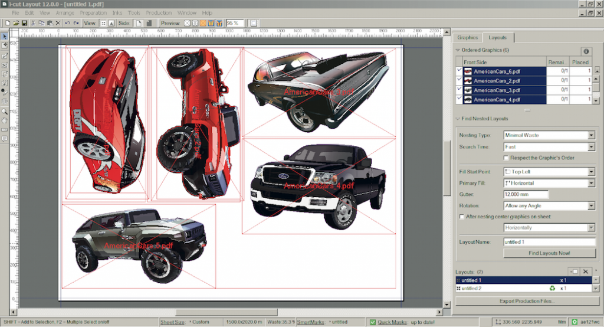Select the back Side dark page icon

[149, 23]
